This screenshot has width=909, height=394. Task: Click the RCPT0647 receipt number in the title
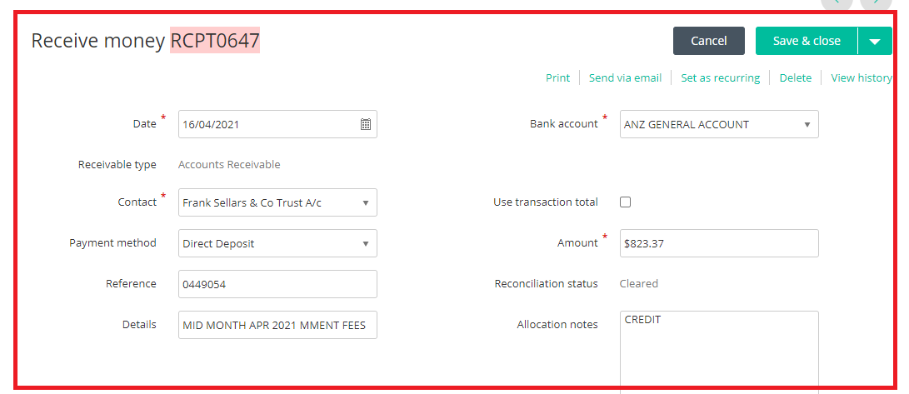click(214, 41)
